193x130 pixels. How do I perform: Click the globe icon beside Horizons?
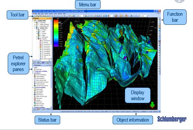click(39, 34)
